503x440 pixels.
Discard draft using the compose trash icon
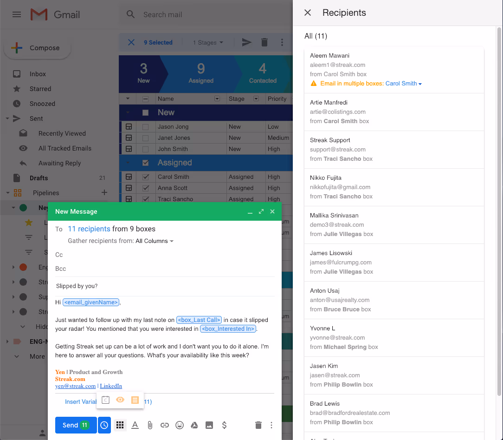pos(258,425)
